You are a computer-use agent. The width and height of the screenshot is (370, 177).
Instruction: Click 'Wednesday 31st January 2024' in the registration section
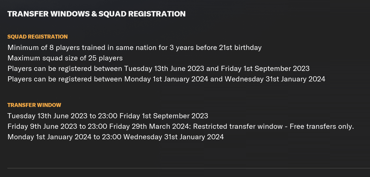(275, 79)
